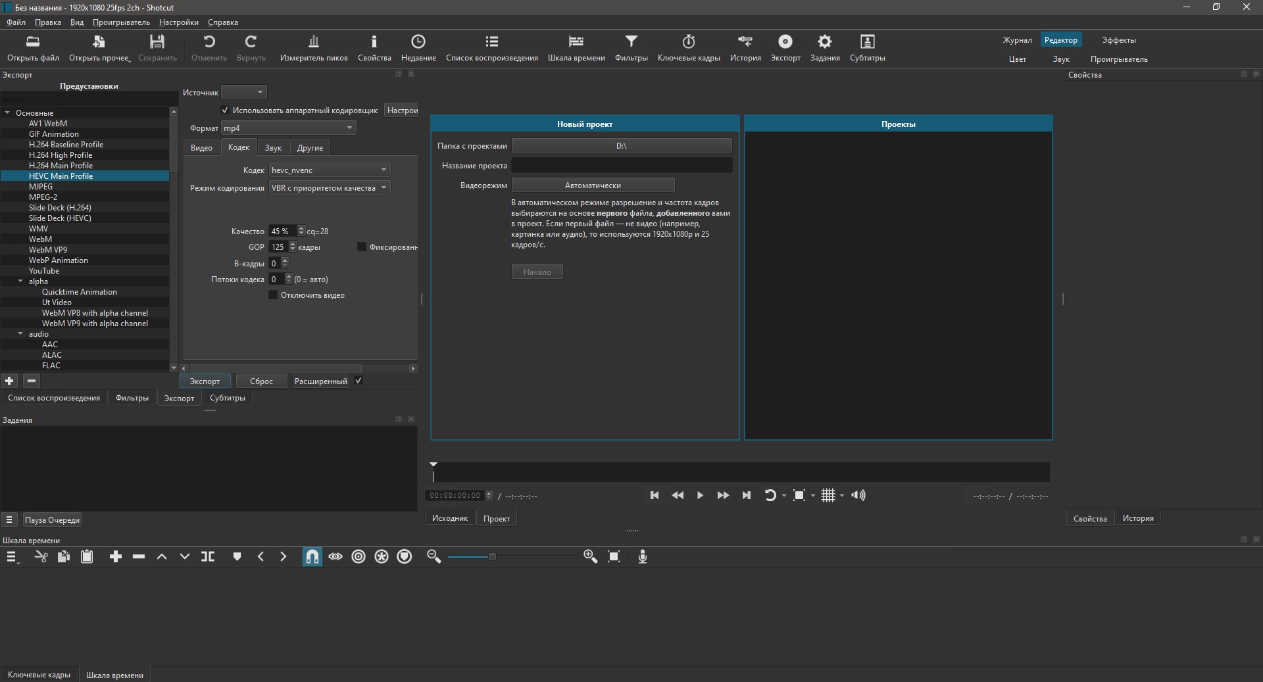The height and width of the screenshot is (682, 1263).
Task: Click the record audio microphone icon
Action: tap(643, 557)
